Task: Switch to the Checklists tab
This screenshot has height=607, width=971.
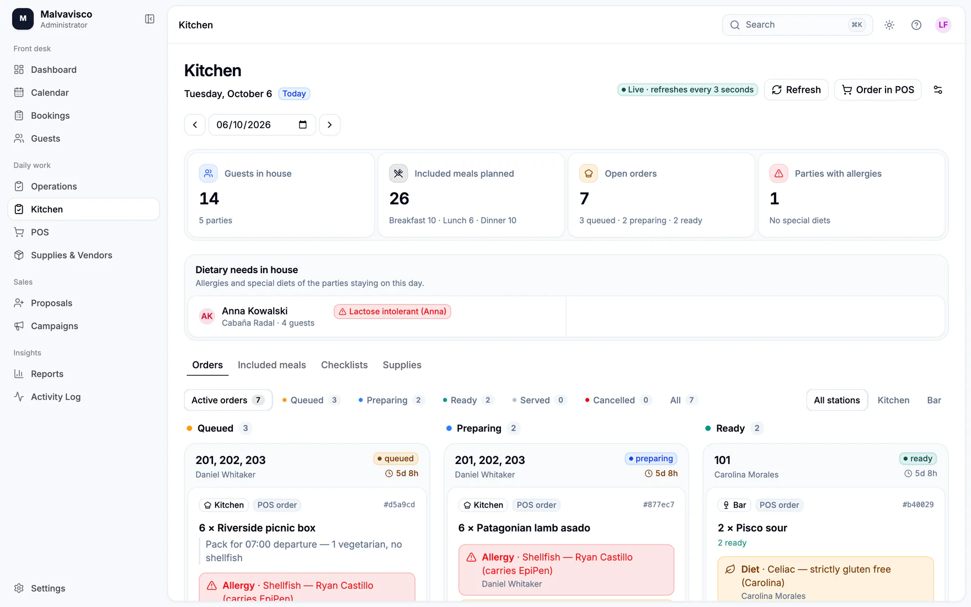Action: (344, 365)
